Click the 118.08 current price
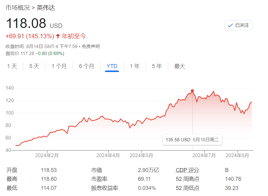The width and height of the screenshot is (268, 196). point(26,23)
